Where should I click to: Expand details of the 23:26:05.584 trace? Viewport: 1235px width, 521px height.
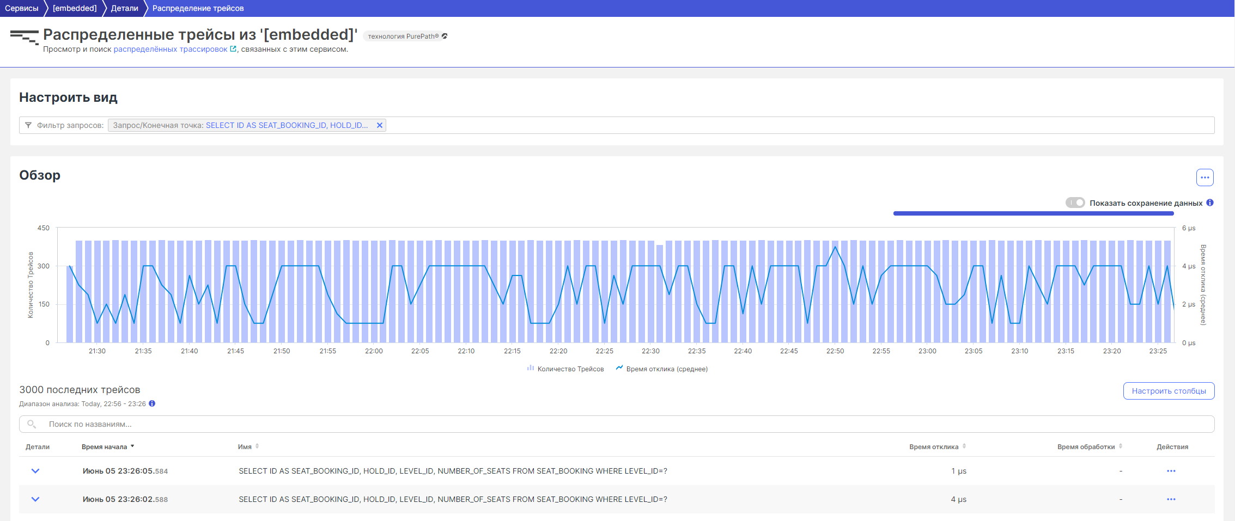35,471
